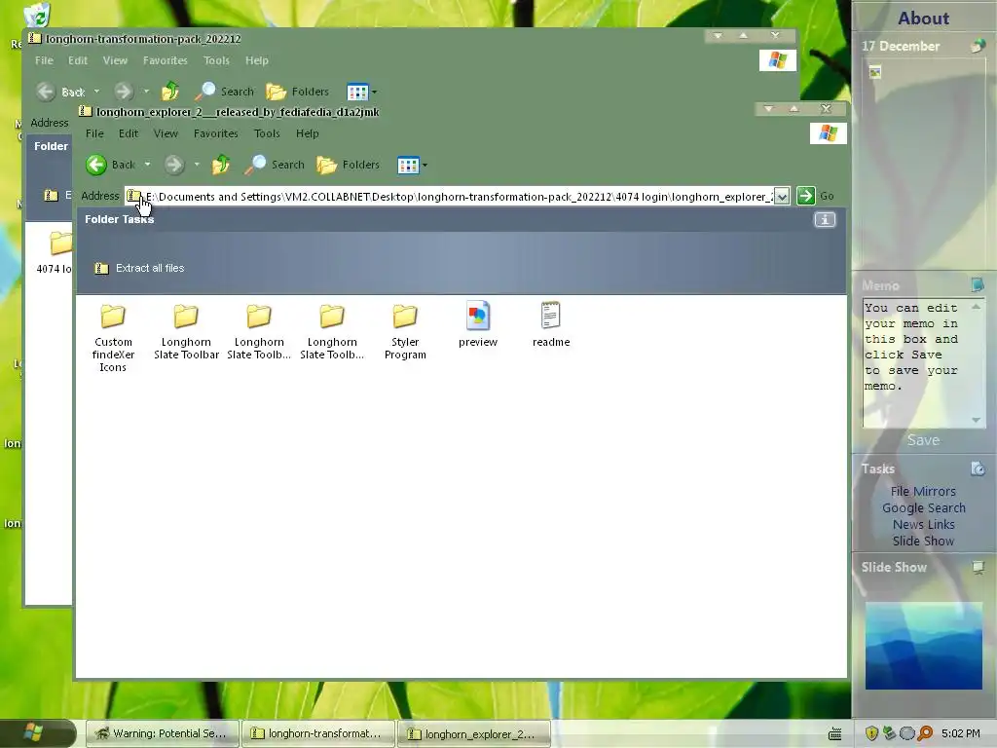Viewport: 997px width, 748px height.
Task: Click memo scrollbar down arrow
Action: [976, 420]
